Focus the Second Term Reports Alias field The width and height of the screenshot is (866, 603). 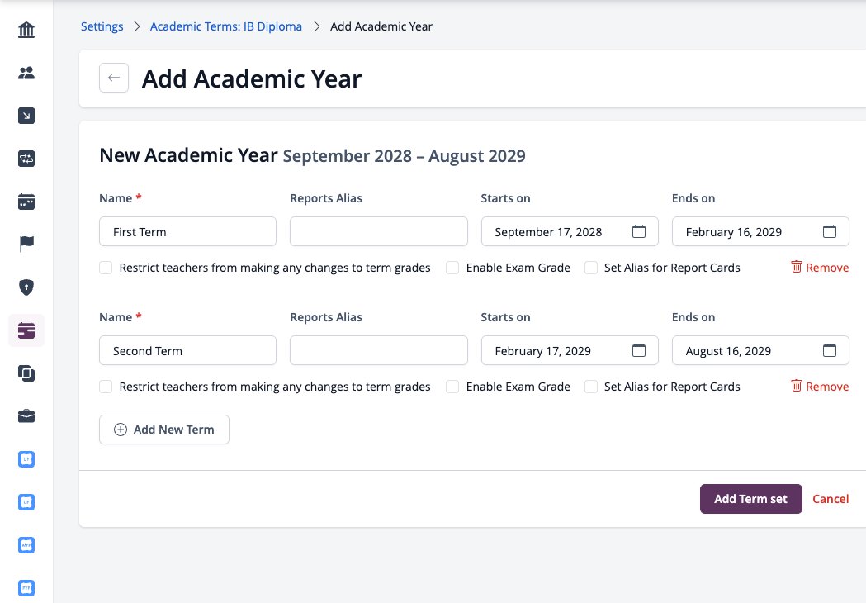[x=379, y=350]
